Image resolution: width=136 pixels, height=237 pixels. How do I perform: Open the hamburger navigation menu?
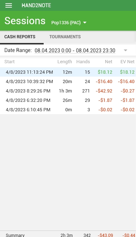point(9,5)
